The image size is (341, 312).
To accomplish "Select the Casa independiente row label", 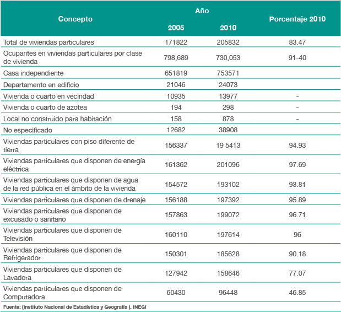I will (x=34, y=73).
